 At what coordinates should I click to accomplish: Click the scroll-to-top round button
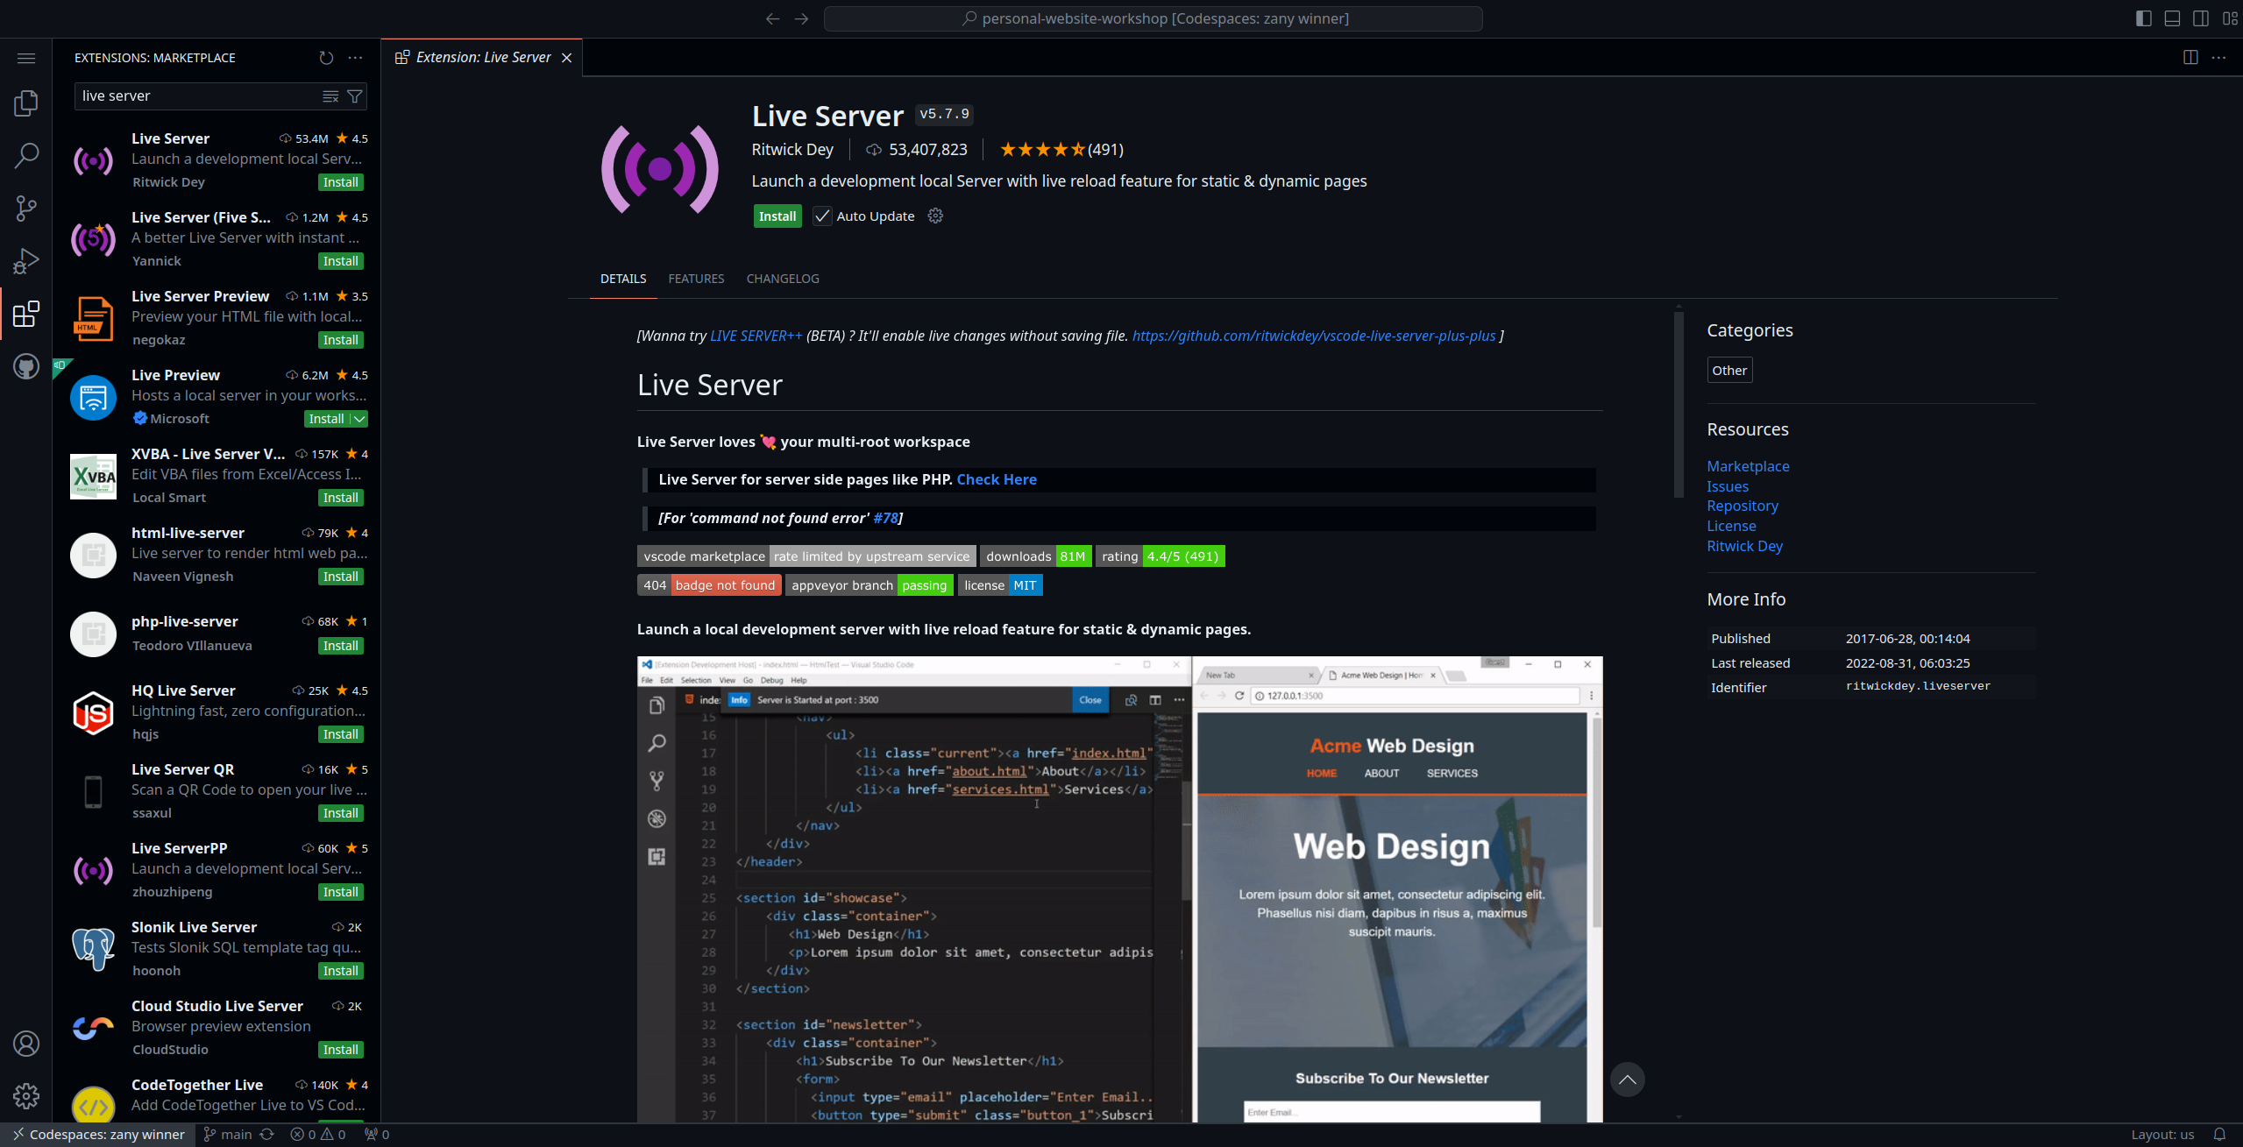coord(1627,1080)
